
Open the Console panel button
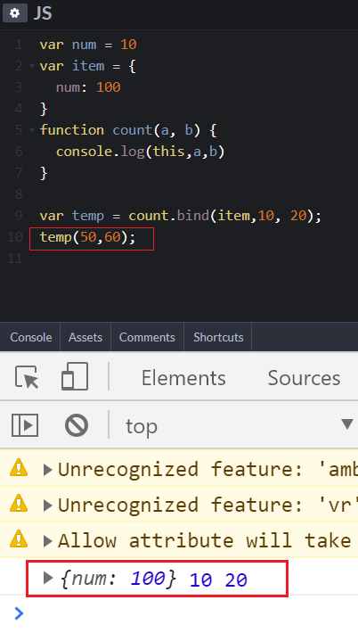click(x=30, y=337)
